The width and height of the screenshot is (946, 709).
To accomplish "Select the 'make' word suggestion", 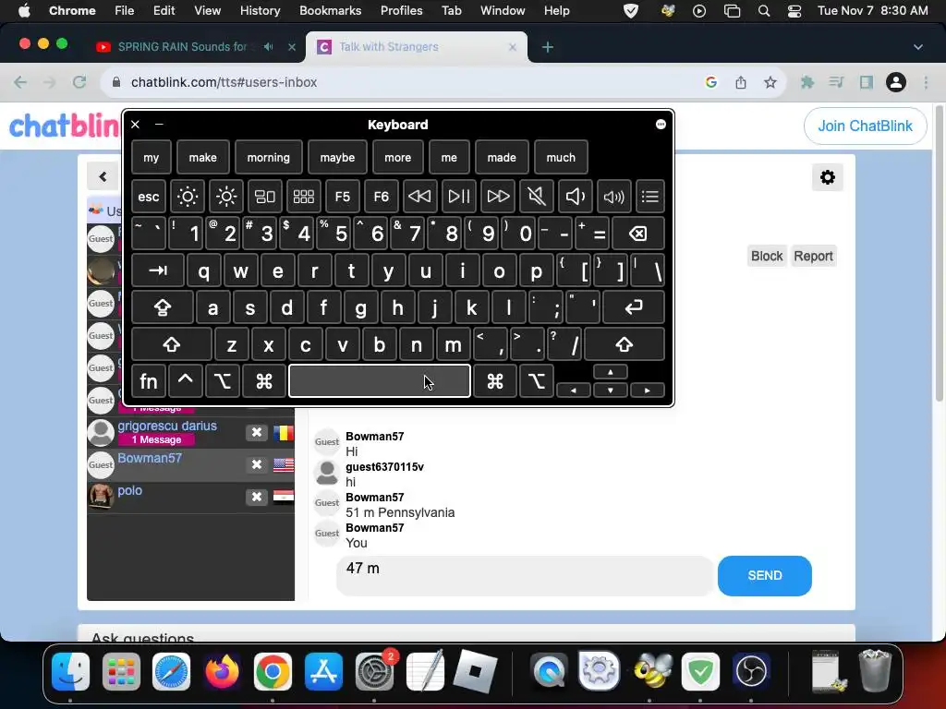I will click(202, 157).
